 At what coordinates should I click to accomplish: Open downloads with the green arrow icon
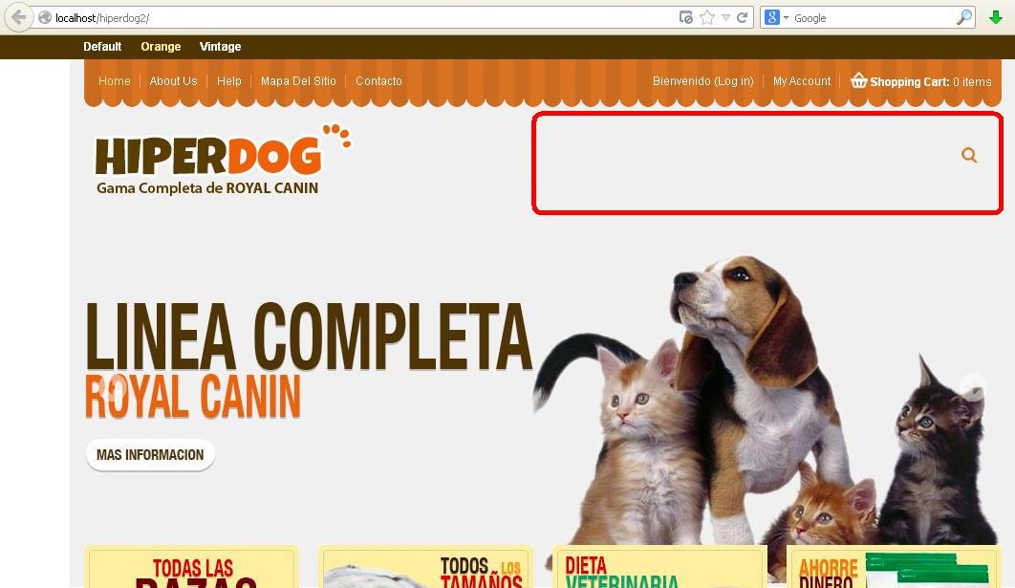[996, 17]
